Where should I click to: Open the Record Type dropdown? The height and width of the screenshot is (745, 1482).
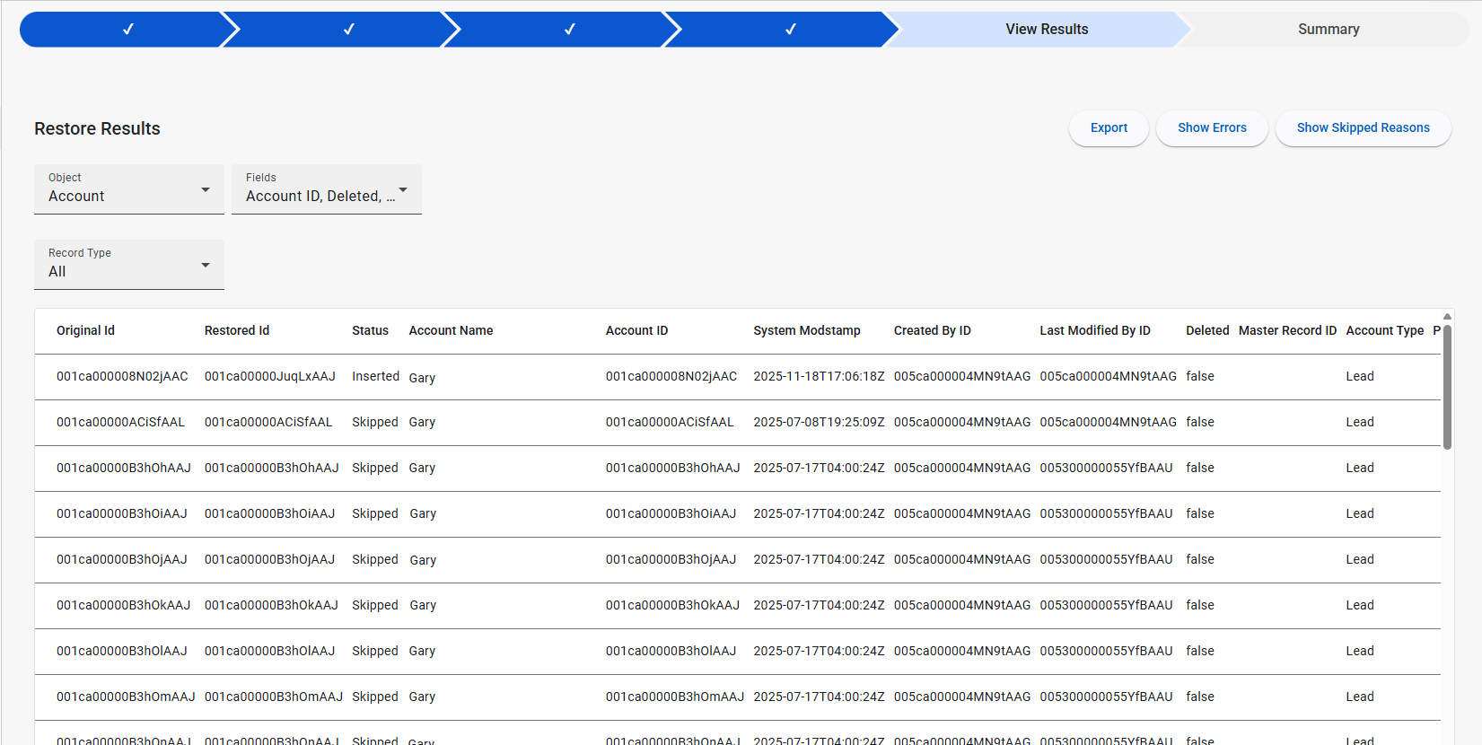[129, 265]
